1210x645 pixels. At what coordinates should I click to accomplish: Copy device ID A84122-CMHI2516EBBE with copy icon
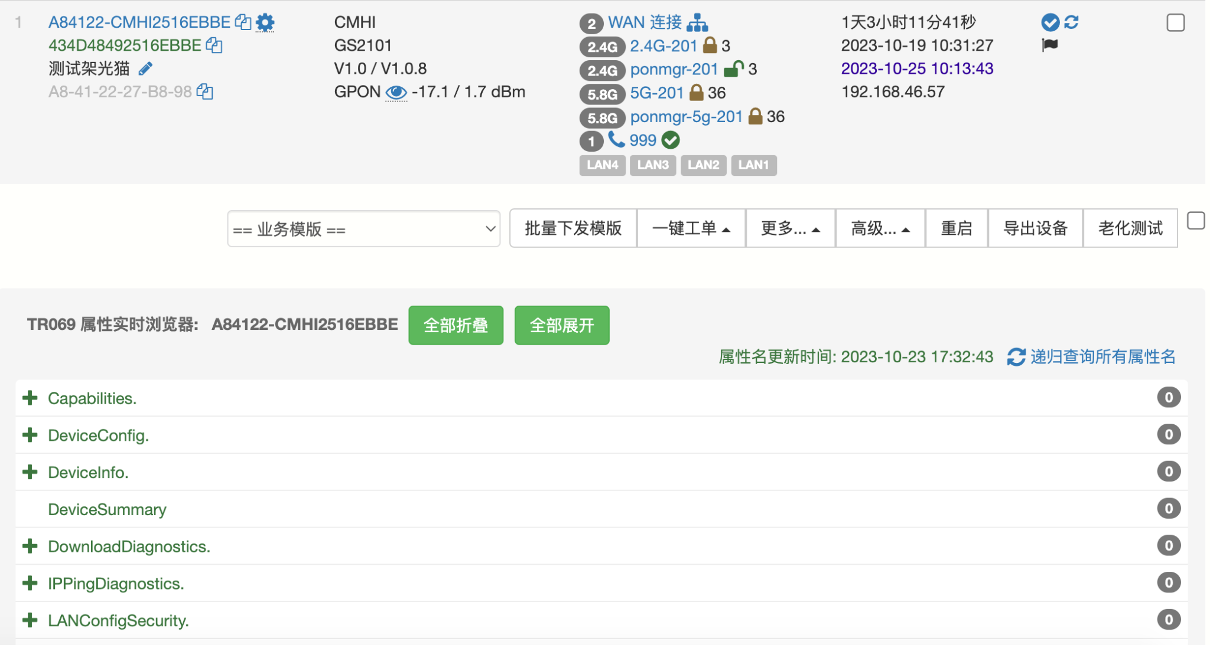[243, 22]
